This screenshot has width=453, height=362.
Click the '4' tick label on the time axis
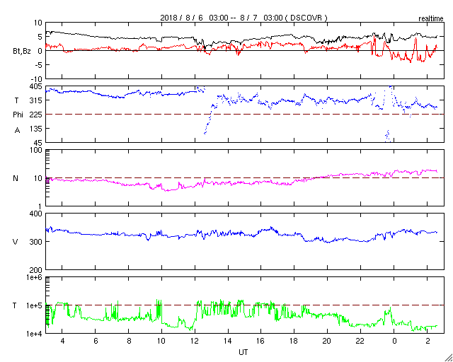[62, 341]
